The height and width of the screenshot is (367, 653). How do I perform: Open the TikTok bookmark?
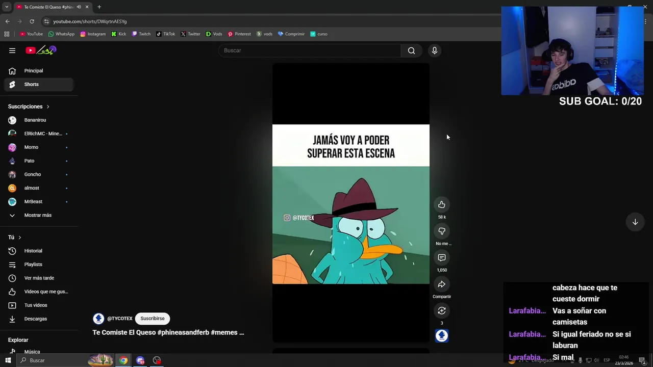click(166, 34)
